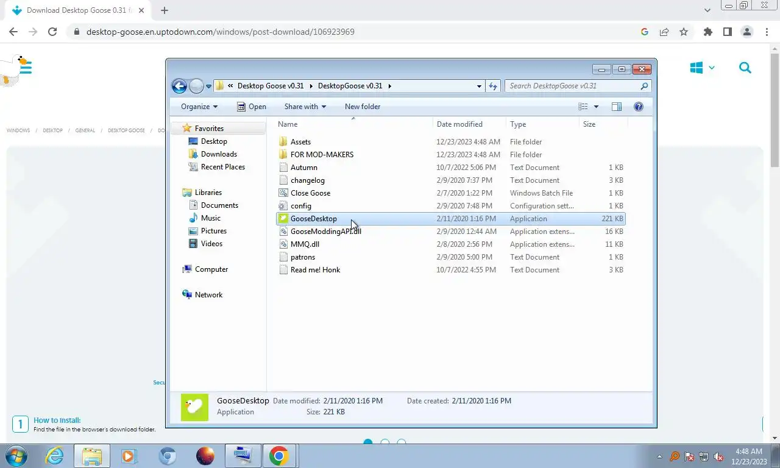Bookmark this page with the star icon
Viewport: 780px width, 468px height.
684,32
